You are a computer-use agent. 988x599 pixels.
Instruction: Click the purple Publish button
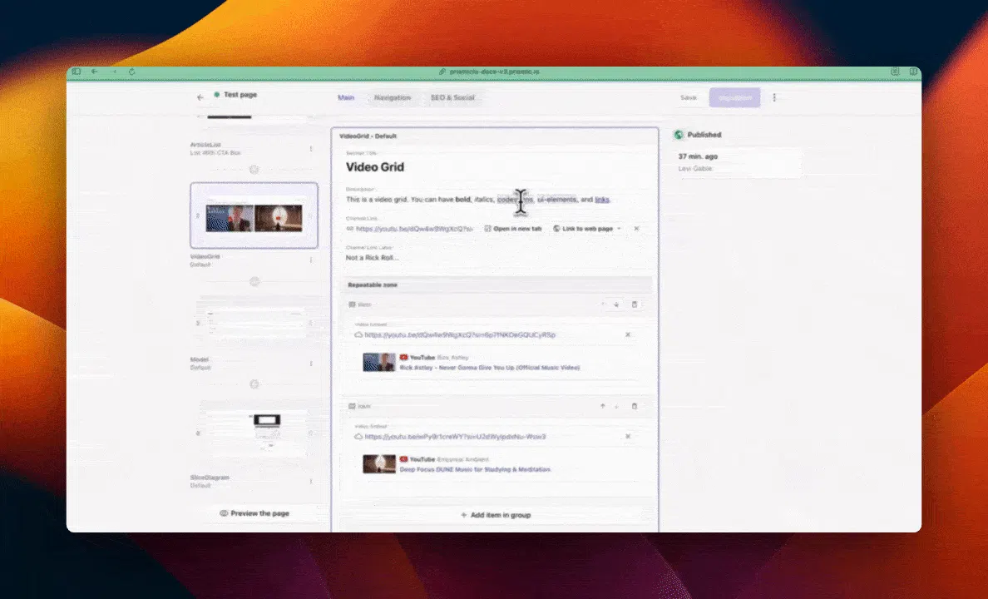pos(734,97)
